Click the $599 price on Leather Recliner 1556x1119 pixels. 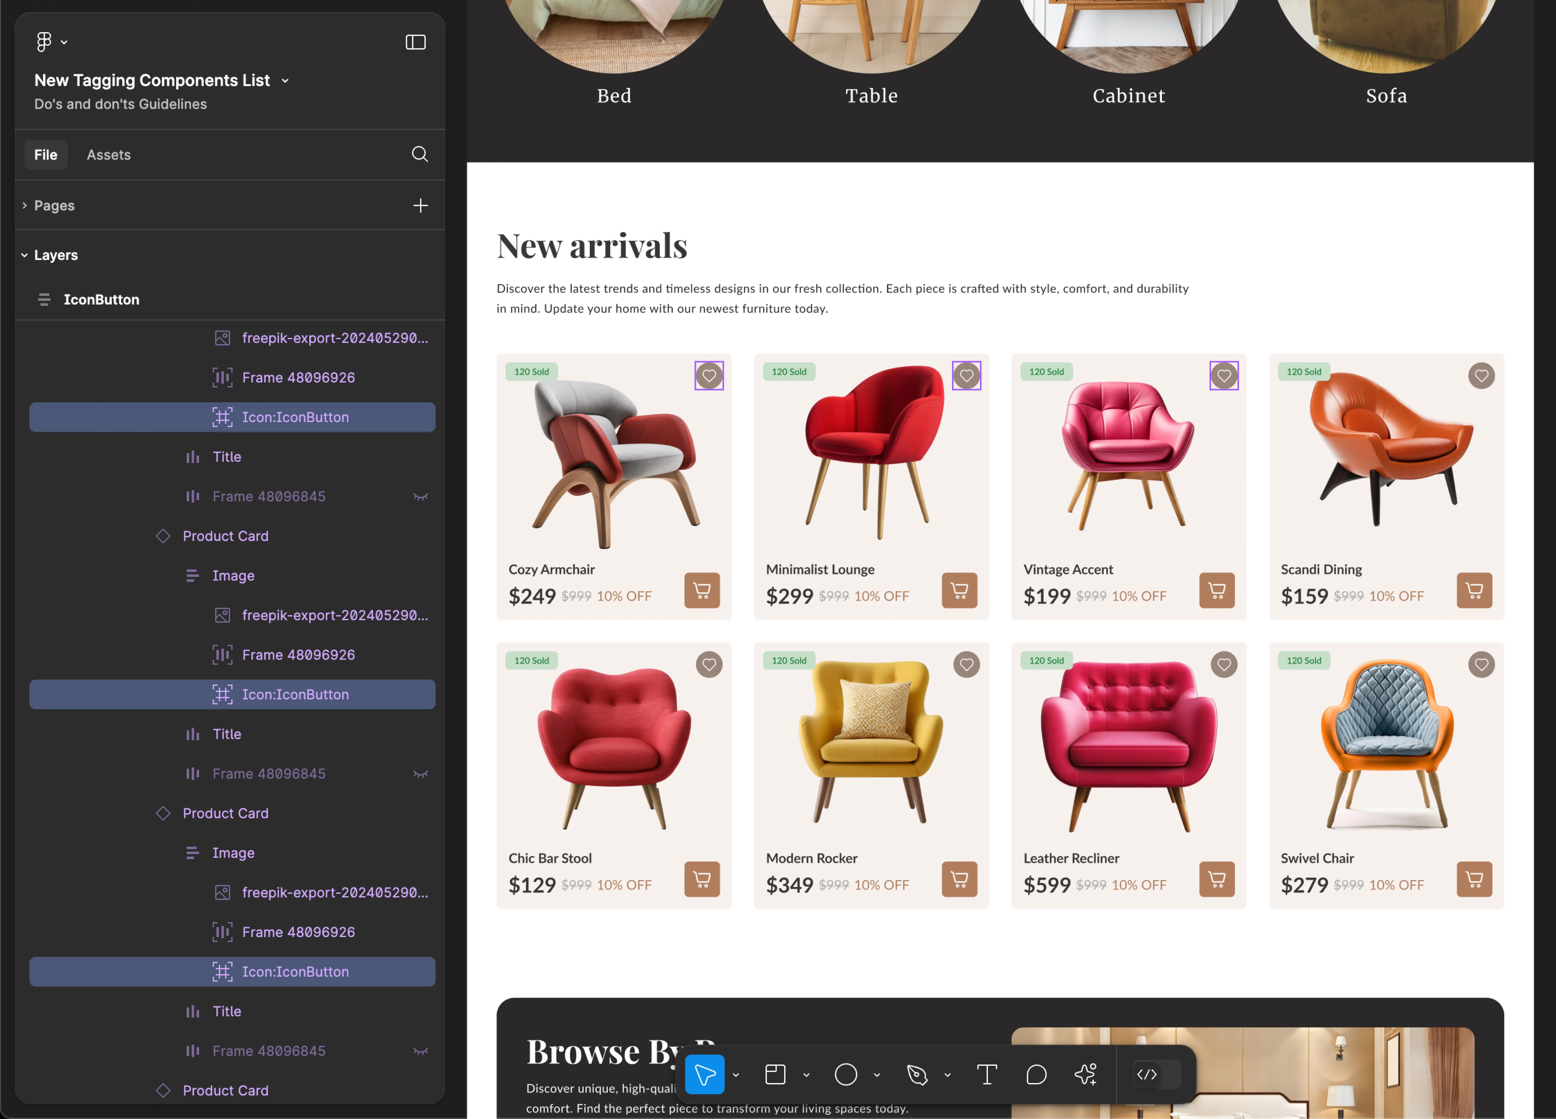(x=1047, y=885)
